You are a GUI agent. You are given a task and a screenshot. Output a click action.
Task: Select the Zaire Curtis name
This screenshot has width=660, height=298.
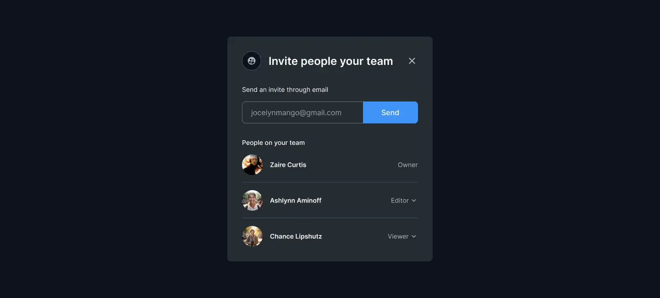coord(288,165)
